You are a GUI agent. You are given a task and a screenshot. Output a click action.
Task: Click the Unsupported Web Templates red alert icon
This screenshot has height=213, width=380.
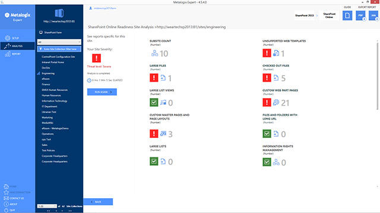(267, 53)
